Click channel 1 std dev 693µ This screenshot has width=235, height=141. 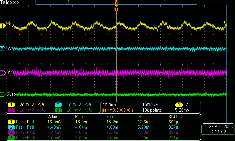(173, 122)
